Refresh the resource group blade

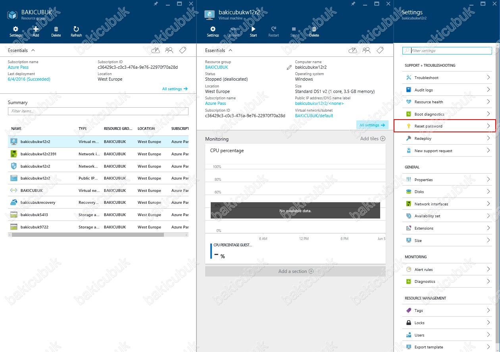tap(76, 31)
